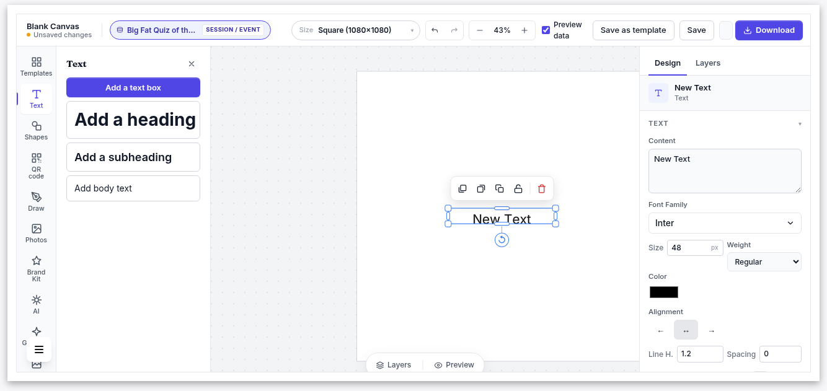
Task: Open the Font Family Inter dropdown
Action: pos(725,223)
